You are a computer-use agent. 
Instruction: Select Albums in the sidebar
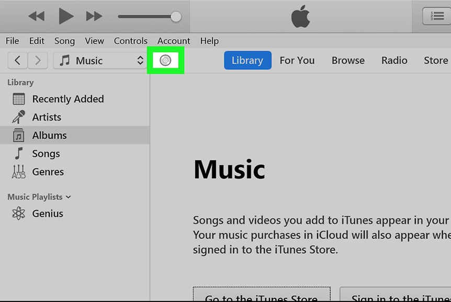pos(75,135)
